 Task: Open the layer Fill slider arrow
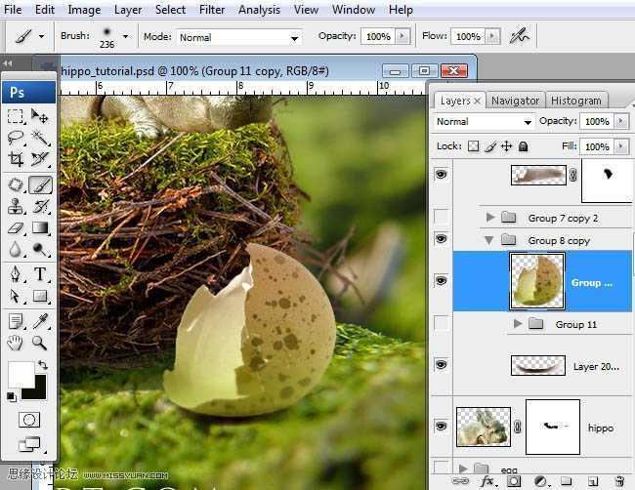tap(622, 146)
